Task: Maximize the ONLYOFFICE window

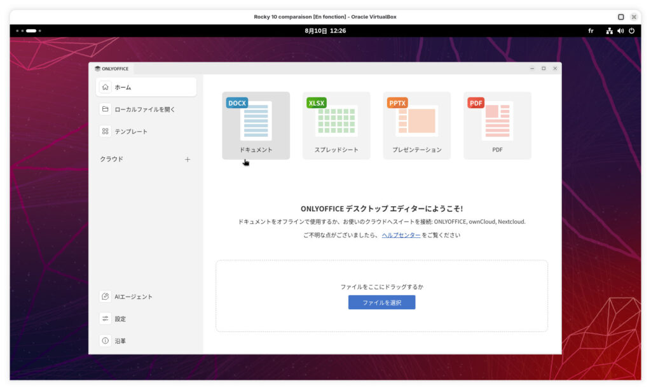Action: 544,69
